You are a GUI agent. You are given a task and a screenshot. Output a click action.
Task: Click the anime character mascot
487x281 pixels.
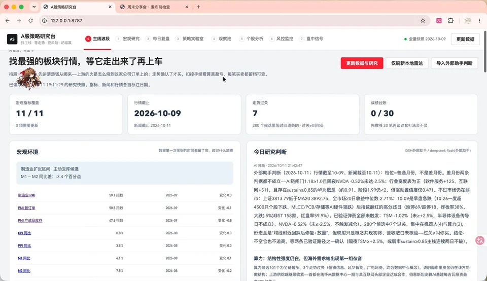click(29, 79)
